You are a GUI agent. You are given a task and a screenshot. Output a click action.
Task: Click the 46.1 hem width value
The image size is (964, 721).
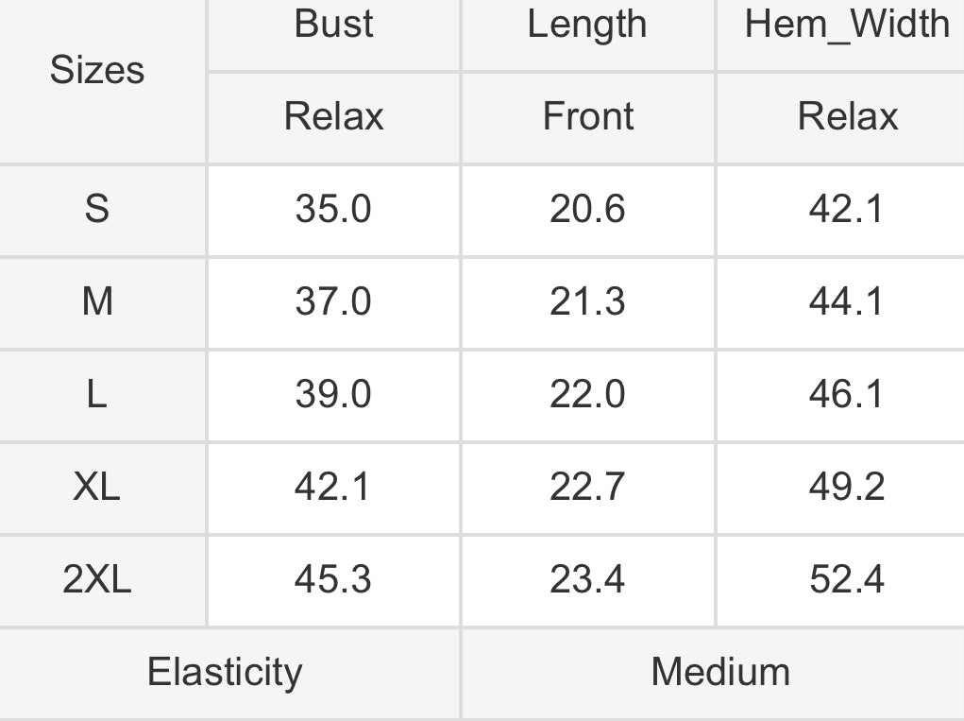pyautogui.click(x=847, y=394)
